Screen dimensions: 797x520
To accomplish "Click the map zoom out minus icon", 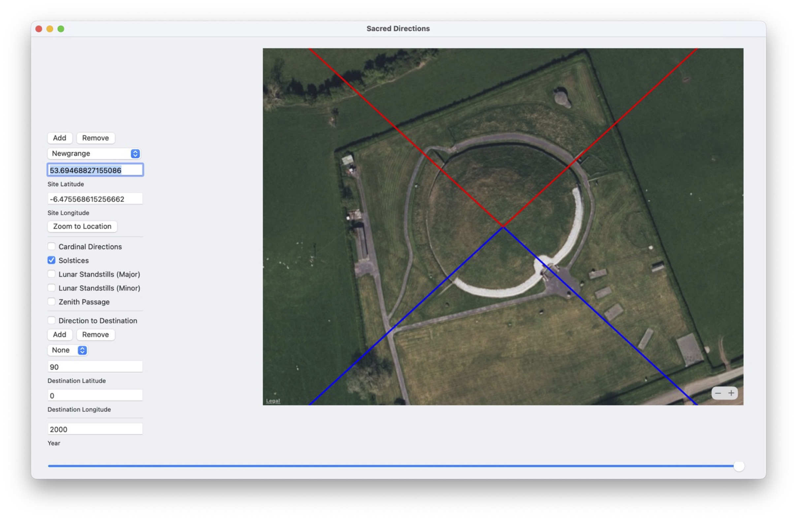I will pyautogui.click(x=718, y=393).
